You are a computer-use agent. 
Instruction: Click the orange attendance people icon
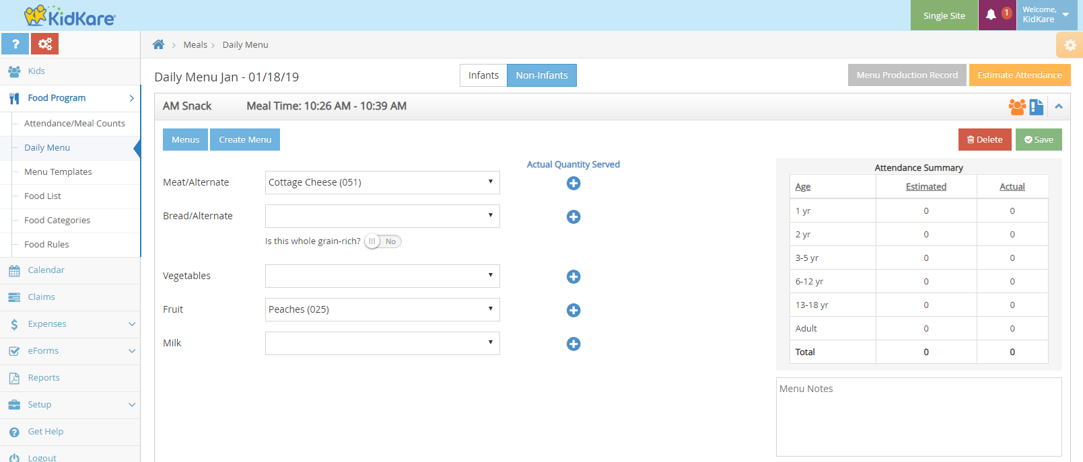1017,106
